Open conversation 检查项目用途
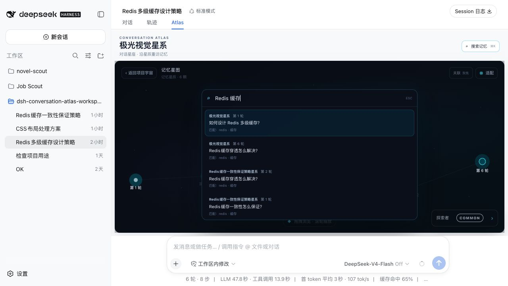The width and height of the screenshot is (508, 286). tap(56, 156)
